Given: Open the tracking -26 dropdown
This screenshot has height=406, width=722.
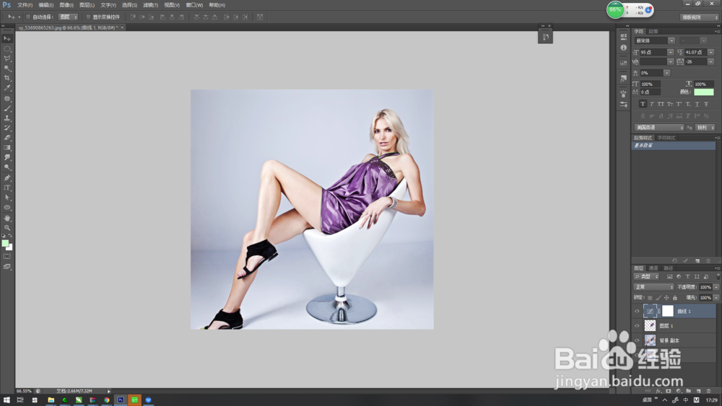Looking at the screenshot, I should [711, 61].
